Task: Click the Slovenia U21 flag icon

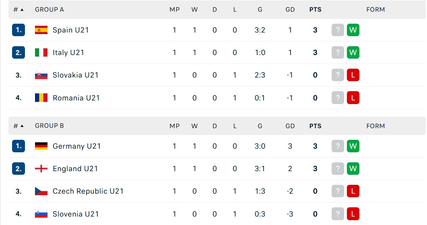Action: (41, 214)
